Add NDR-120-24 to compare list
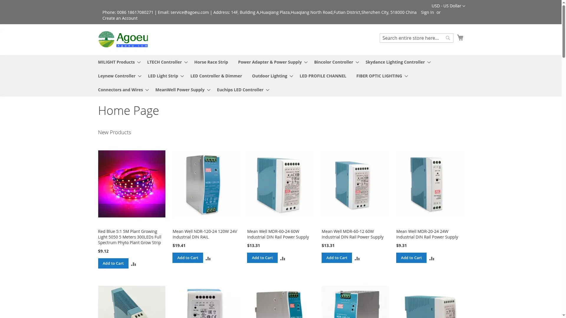This screenshot has height=318, width=566. click(x=208, y=259)
